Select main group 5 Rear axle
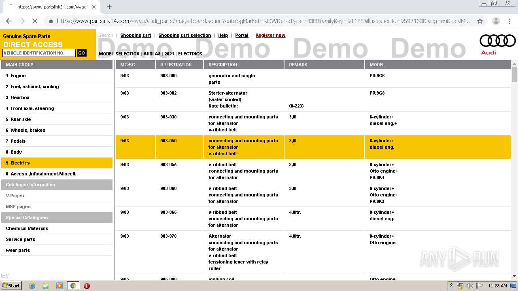The height and width of the screenshot is (291, 518). coord(57,119)
